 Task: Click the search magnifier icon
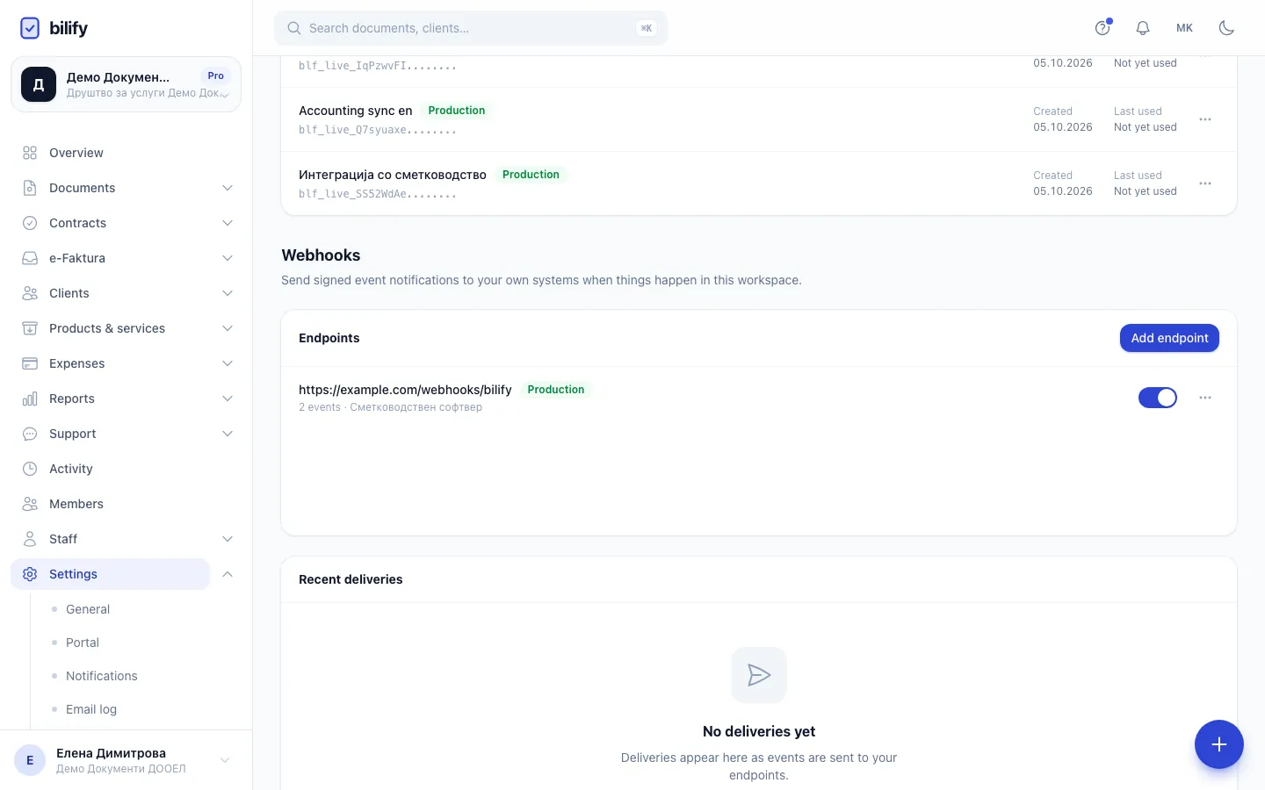coord(294,28)
